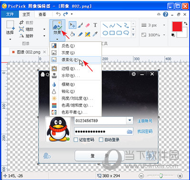Screen dimensions: 190x180
Task: Click the zoom slider handle
Action: tap(161, 176)
